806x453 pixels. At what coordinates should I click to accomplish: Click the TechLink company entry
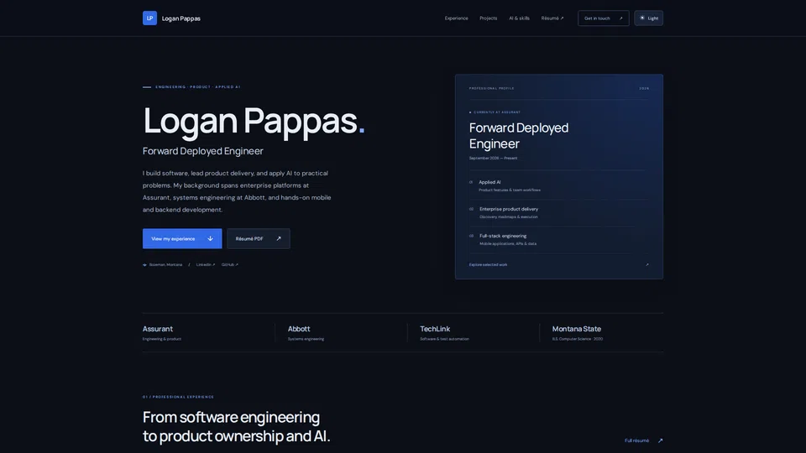point(444,333)
